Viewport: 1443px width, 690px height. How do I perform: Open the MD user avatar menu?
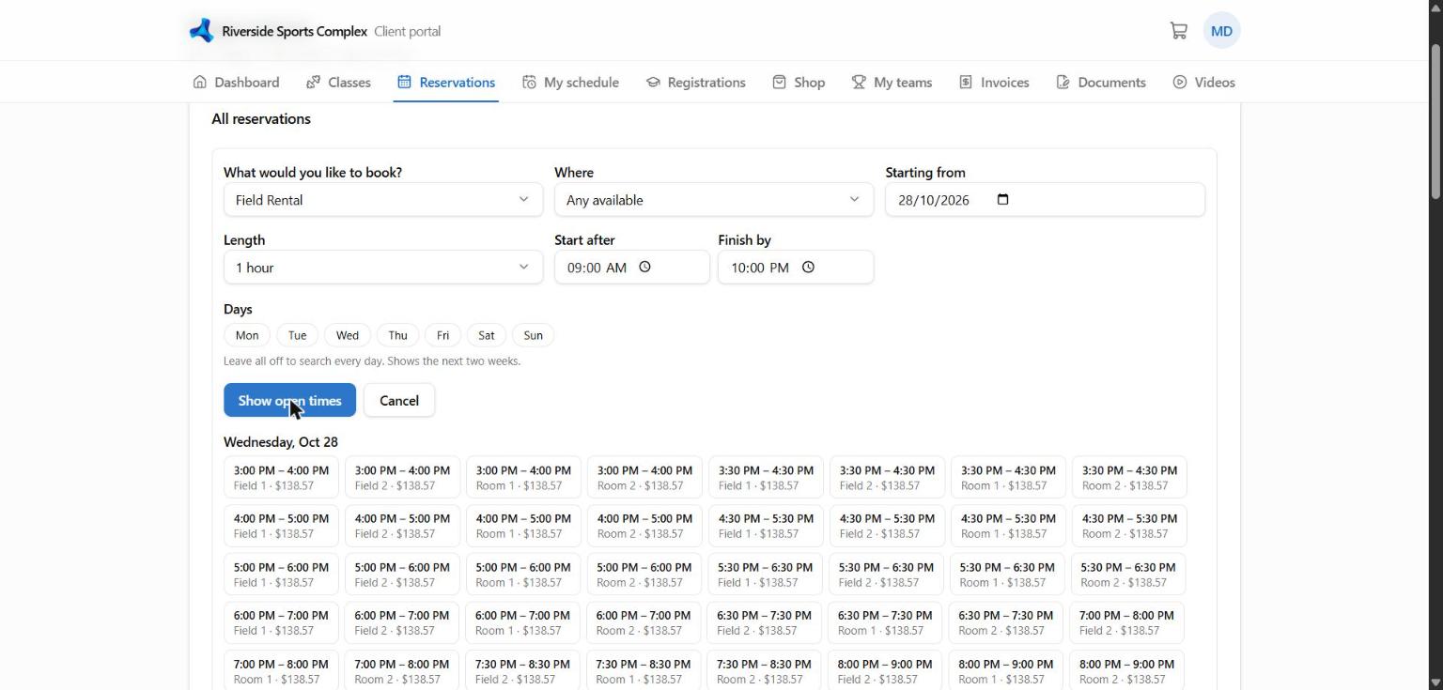pos(1221,31)
